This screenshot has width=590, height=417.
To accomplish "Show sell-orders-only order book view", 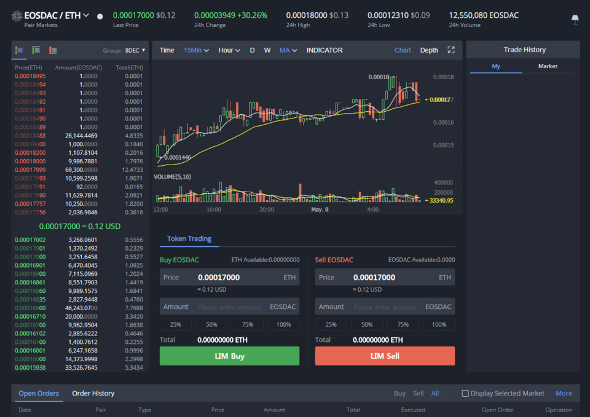I will click(53, 50).
